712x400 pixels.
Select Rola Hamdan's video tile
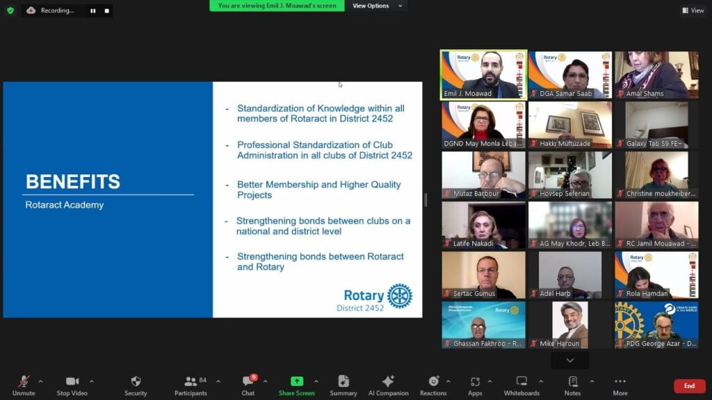656,275
